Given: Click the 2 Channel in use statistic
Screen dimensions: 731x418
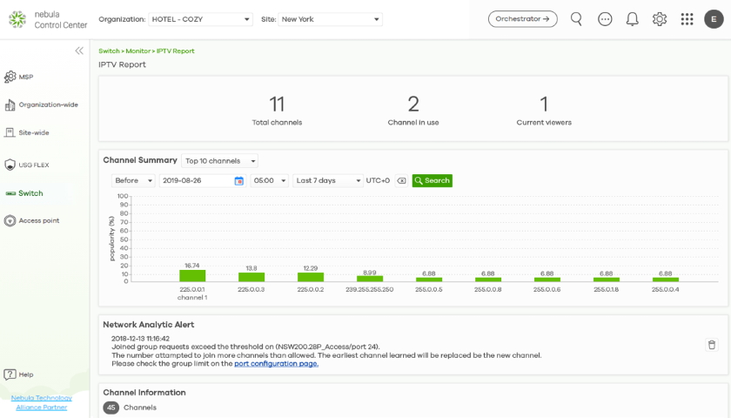Looking at the screenshot, I should [413, 110].
